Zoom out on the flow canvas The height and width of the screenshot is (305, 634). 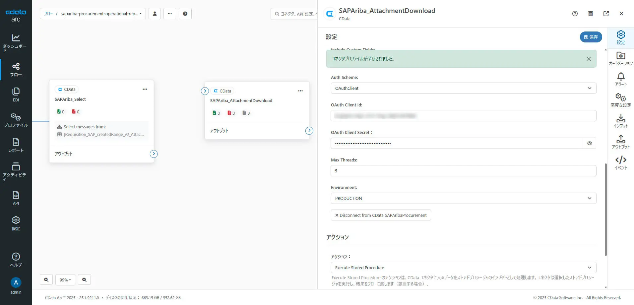click(84, 280)
